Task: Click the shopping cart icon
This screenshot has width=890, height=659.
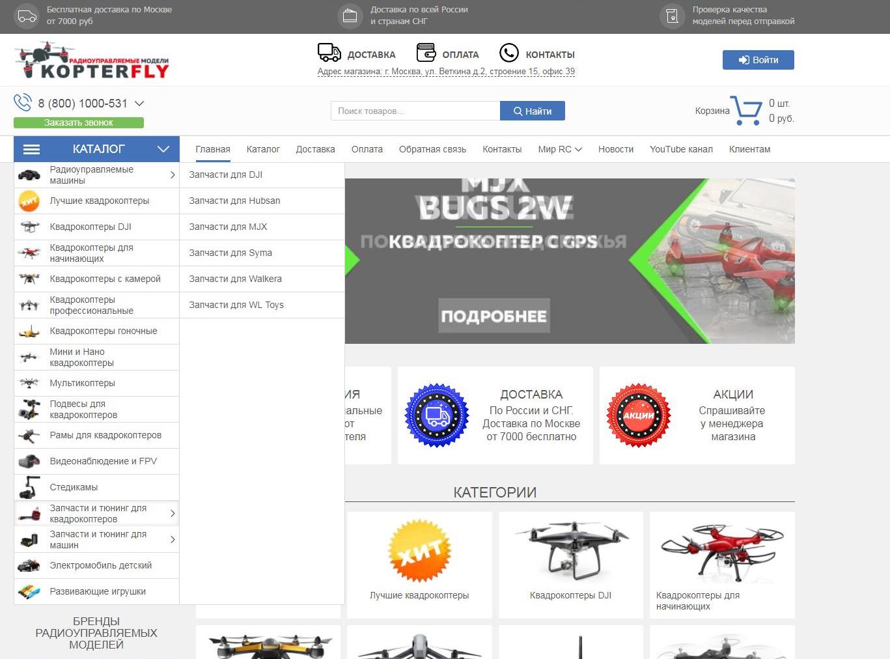Action: [746, 111]
